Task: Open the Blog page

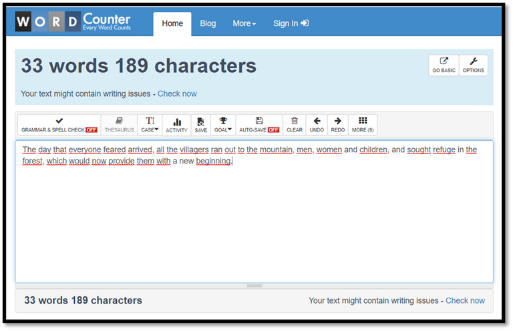Action: point(208,23)
